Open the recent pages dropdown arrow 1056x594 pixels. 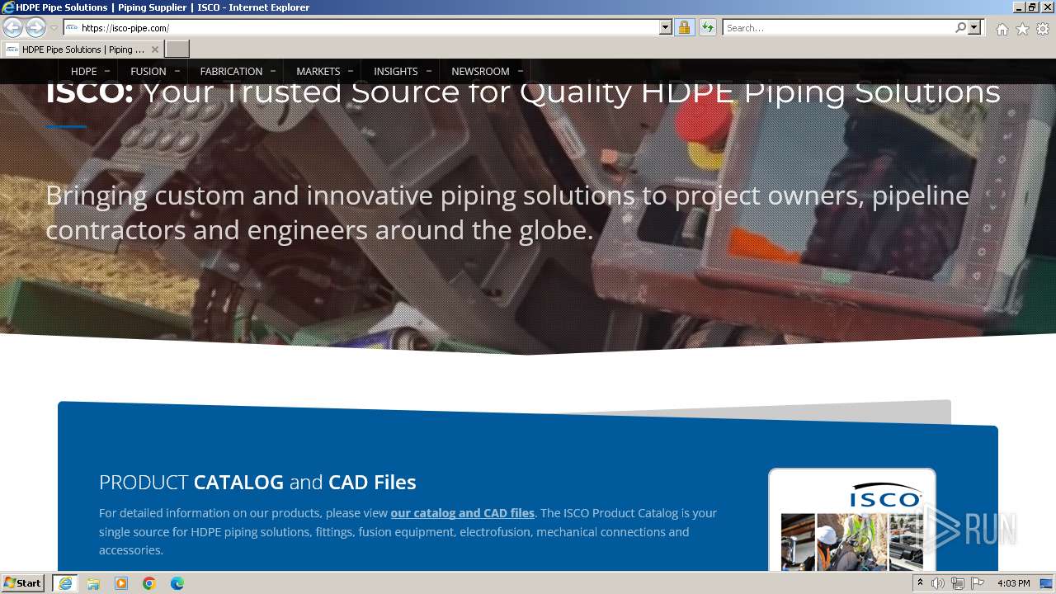pyautogui.click(x=54, y=28)
